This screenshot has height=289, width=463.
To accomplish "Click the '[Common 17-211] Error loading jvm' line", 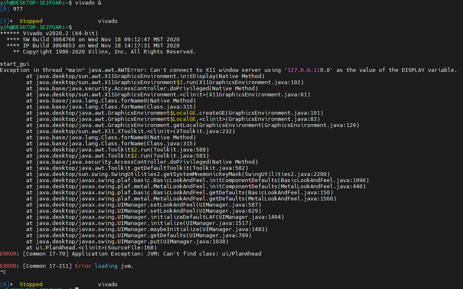I will coord(67,266).
